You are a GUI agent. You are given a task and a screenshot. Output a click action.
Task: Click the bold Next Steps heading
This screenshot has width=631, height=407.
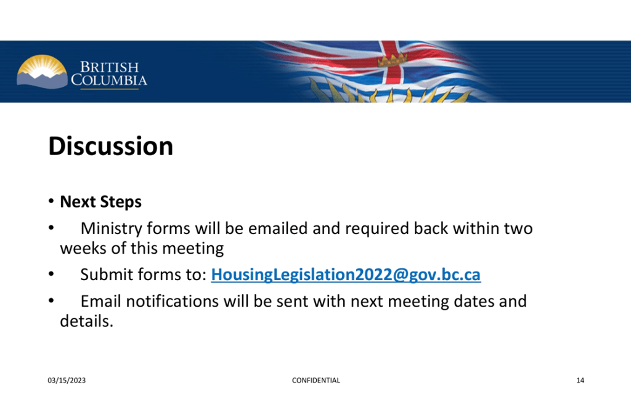(100, 202)
